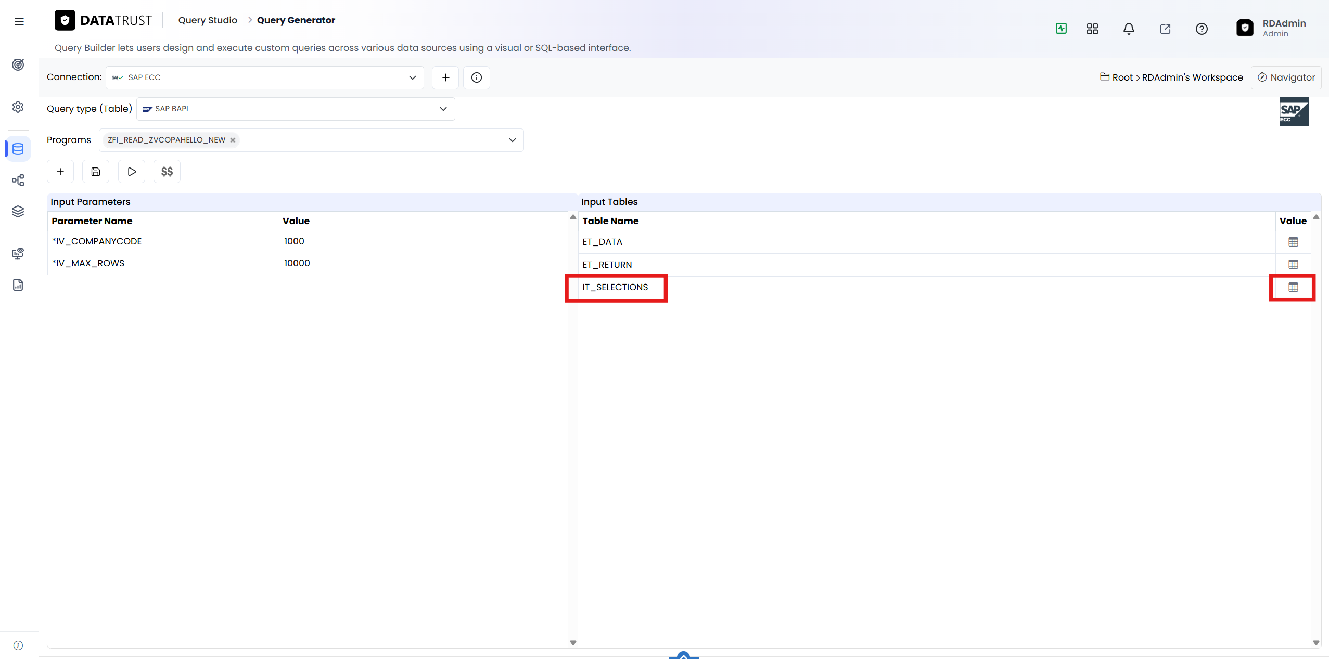Viewport: 1329px width, 659px height.
Task: Click the open-in-new-window icon
Action: pyautogui.click(x=1165, y=29)
